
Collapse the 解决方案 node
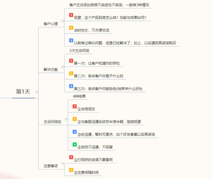(63, 67)
